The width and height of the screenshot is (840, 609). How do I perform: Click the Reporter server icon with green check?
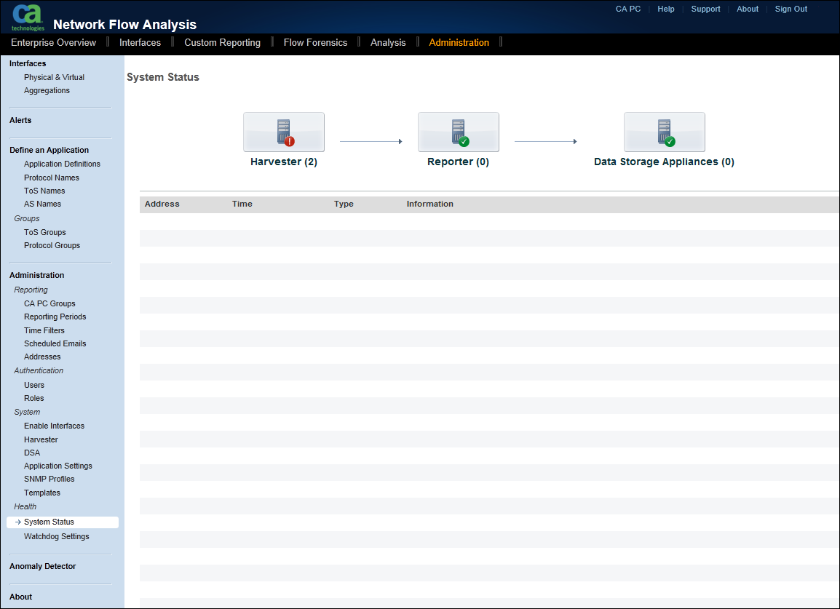(458, 132)
